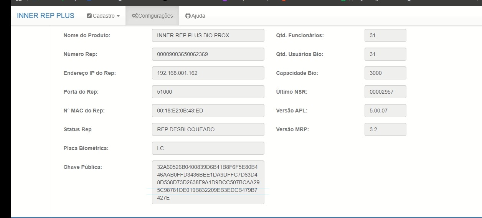482x218 pixels.
Task: Focus the Capacidade Bio field
Action: pos(385,73)
